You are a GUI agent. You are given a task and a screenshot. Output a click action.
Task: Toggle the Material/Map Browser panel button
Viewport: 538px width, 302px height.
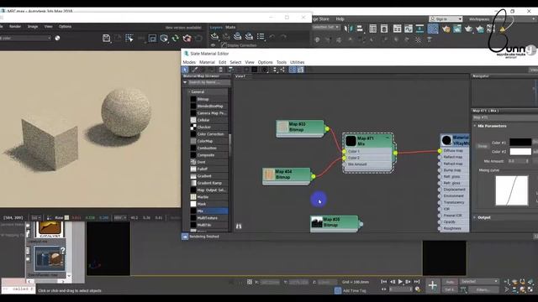293,70
